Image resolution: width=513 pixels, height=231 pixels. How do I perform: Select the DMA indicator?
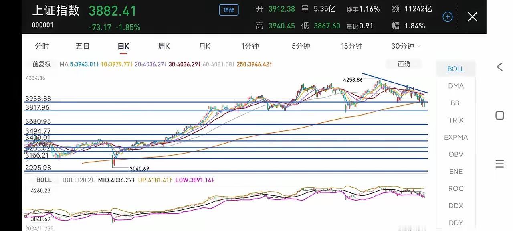coord(456,86)
